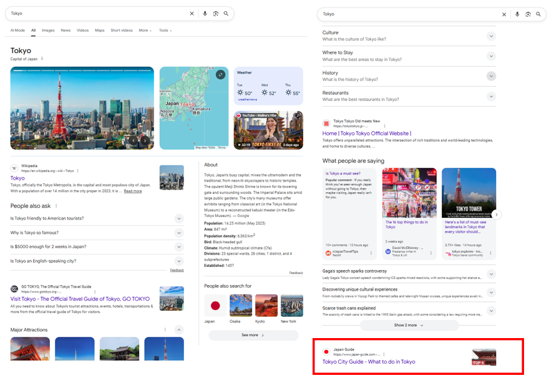
Task: Expand the Tokyo map with the fullscreen icon
Action: point(220,75)
